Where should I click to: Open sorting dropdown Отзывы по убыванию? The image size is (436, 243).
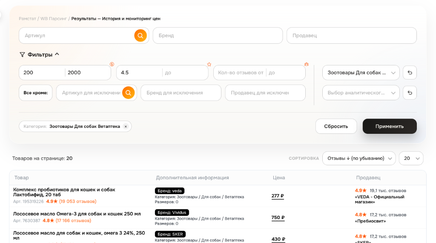point(359,158)
